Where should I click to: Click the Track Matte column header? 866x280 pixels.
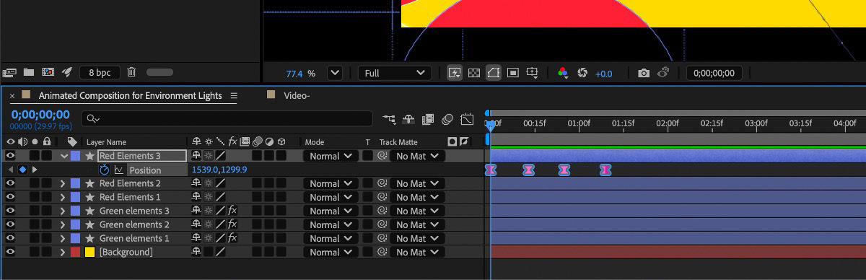[x=398, y=142]
